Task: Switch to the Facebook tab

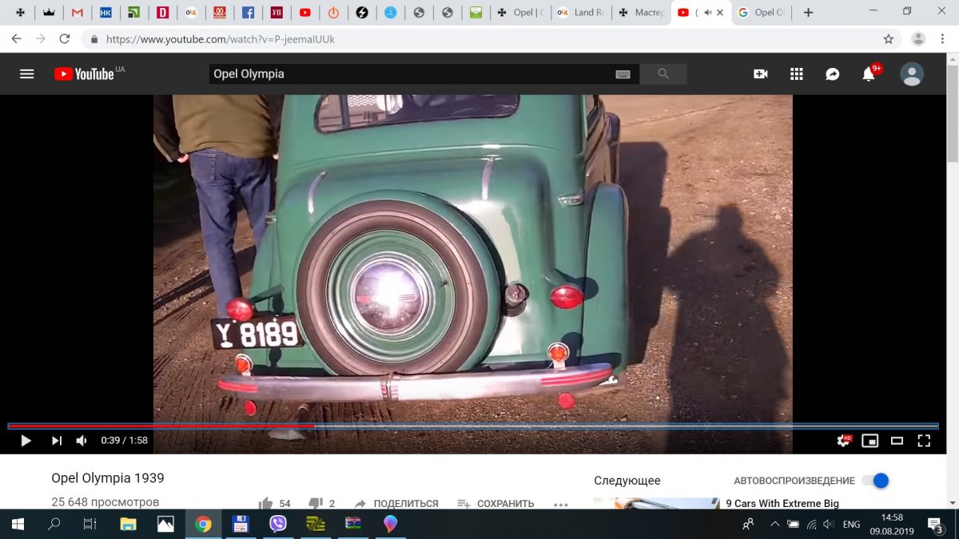Action: point(248,12)
